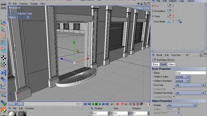Screen dimensions: 207x116
Task: Open Visible in Editor dropdown
Action: 183,77
